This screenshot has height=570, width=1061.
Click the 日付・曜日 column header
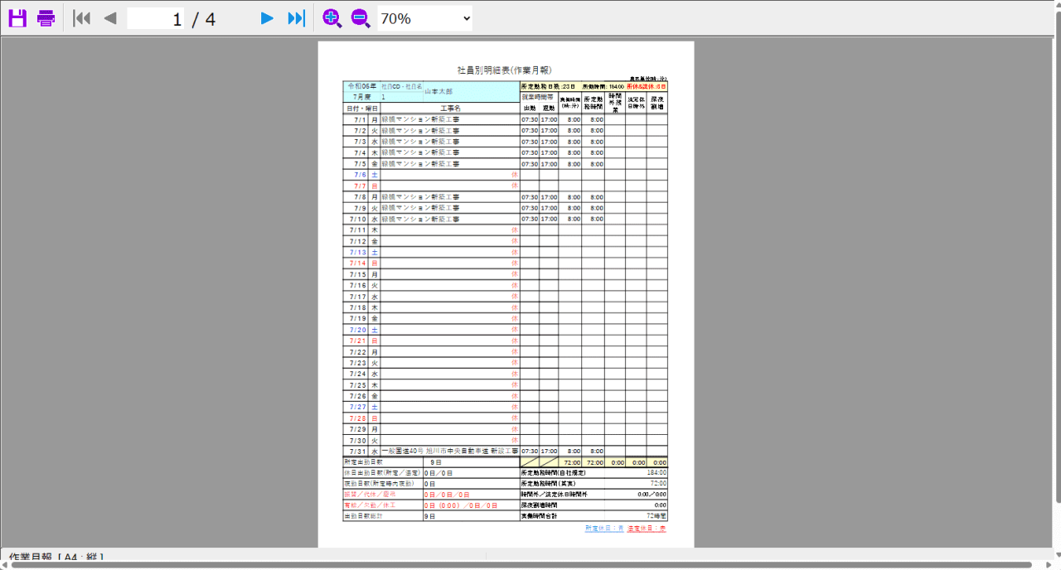(361, 109)
